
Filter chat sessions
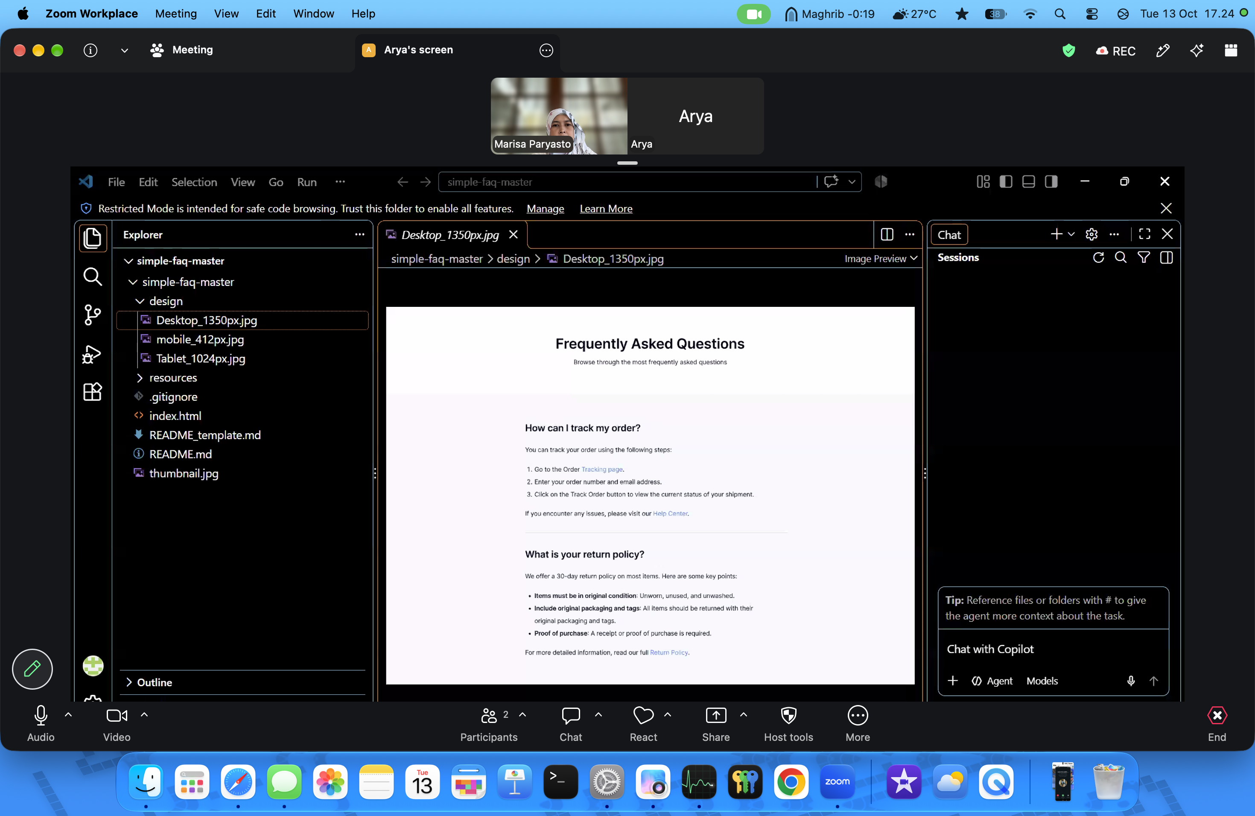point(1144,257)
